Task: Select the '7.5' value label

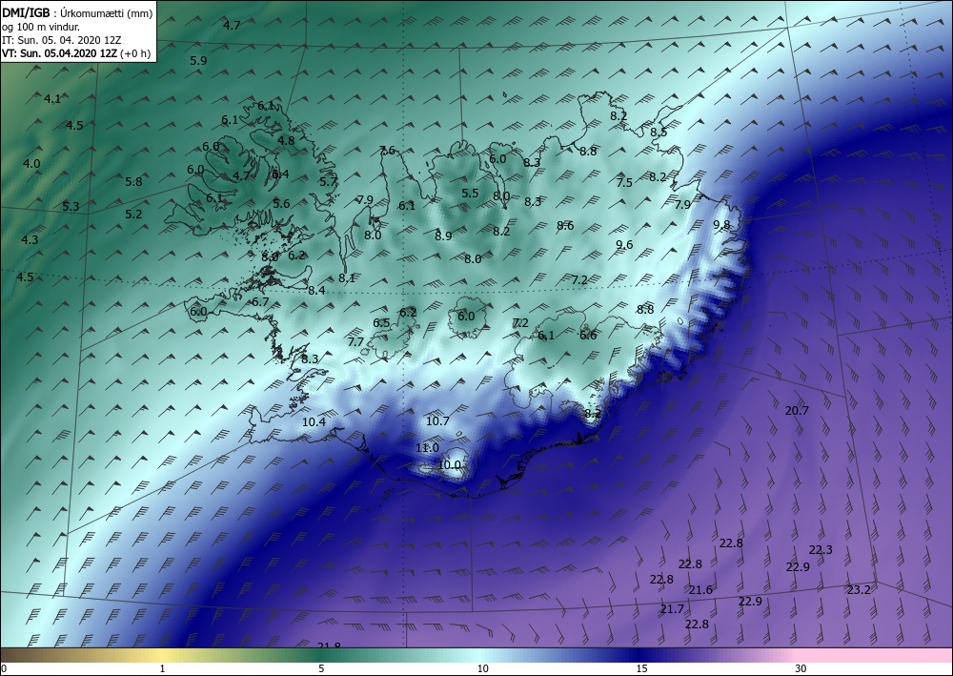Action: click(x=624, y=182)
